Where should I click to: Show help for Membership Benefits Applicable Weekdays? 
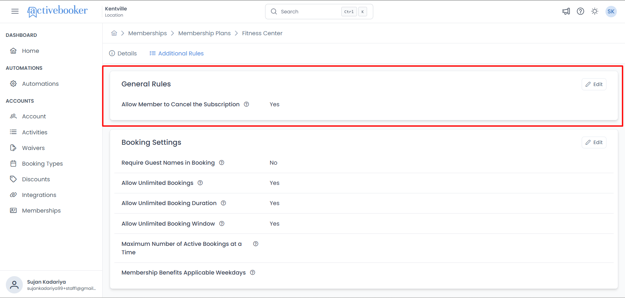tap(253, 273)
